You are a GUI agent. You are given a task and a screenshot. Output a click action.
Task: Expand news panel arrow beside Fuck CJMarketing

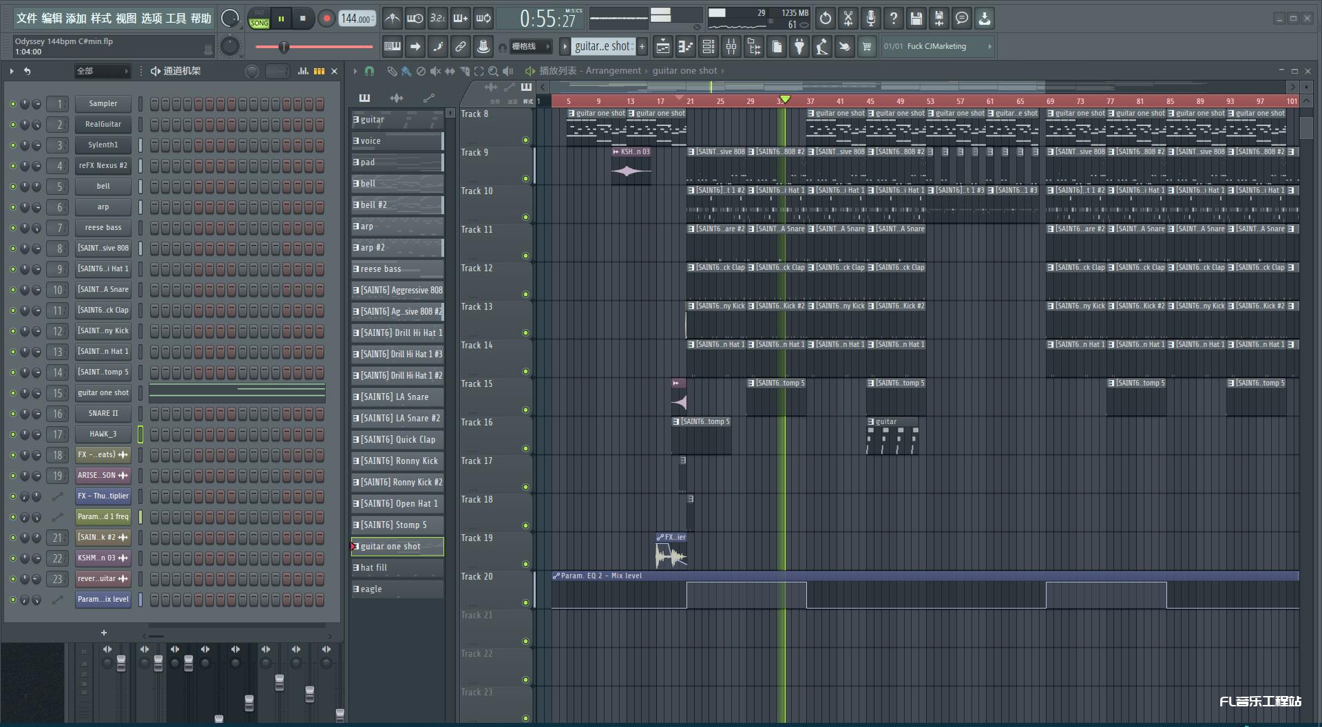click(989, 47)
